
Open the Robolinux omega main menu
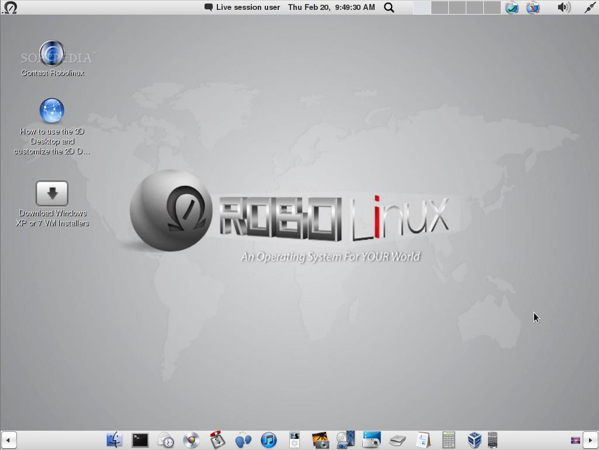click(x=9, y=7)
